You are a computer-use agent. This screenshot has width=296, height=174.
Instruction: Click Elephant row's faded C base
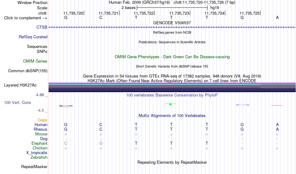(x=65, y=143)
